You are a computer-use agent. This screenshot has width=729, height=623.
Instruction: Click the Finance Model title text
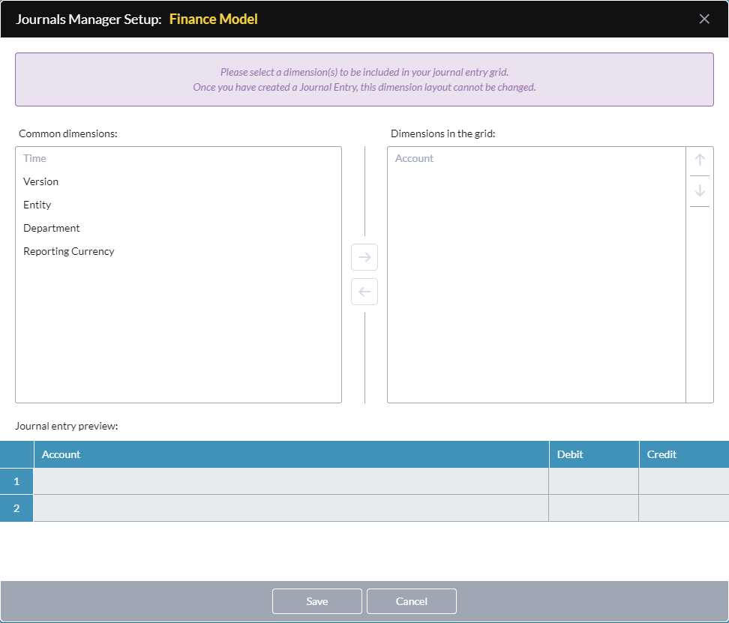[214, 19]
